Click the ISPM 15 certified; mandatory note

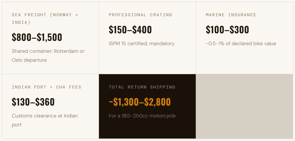tap(141, 44)
